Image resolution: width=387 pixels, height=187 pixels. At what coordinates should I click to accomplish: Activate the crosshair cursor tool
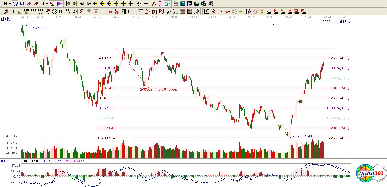pyautogui.click(x=146, y=4)
